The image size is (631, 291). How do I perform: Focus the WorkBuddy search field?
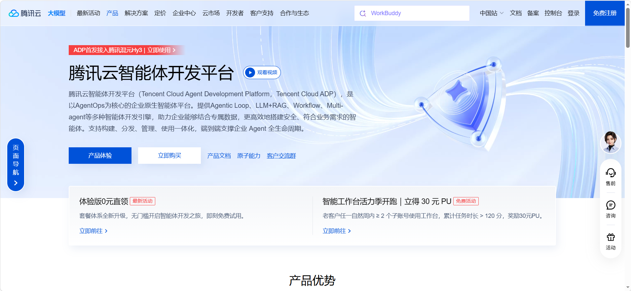412,13
